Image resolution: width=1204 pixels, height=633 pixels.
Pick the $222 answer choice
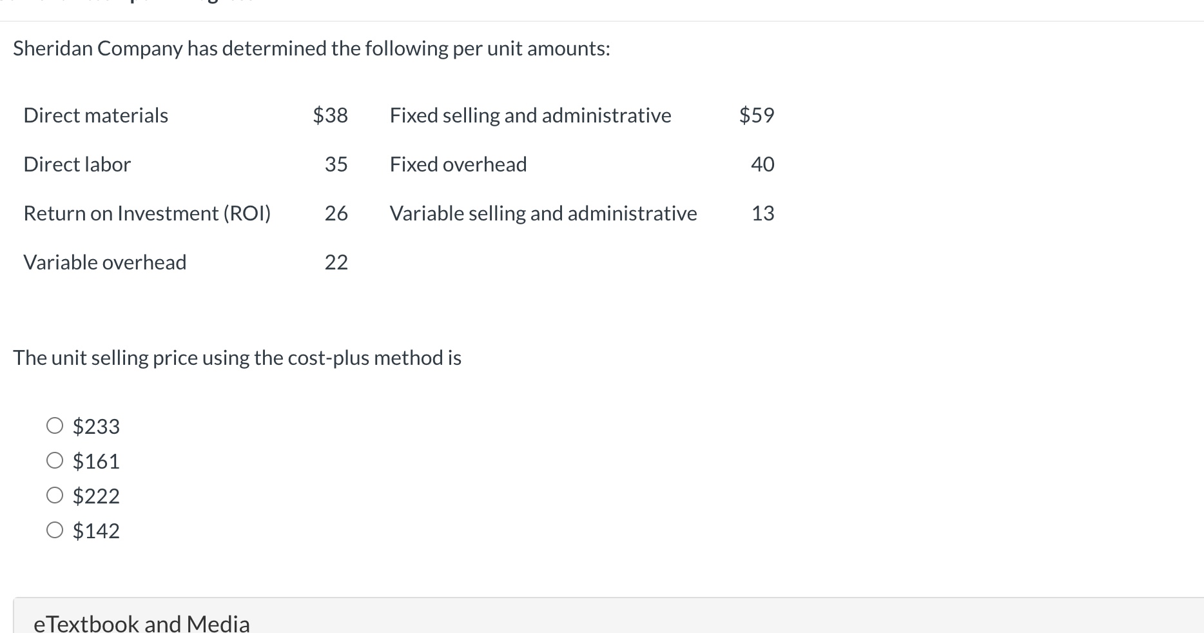[x=55, y=494]
